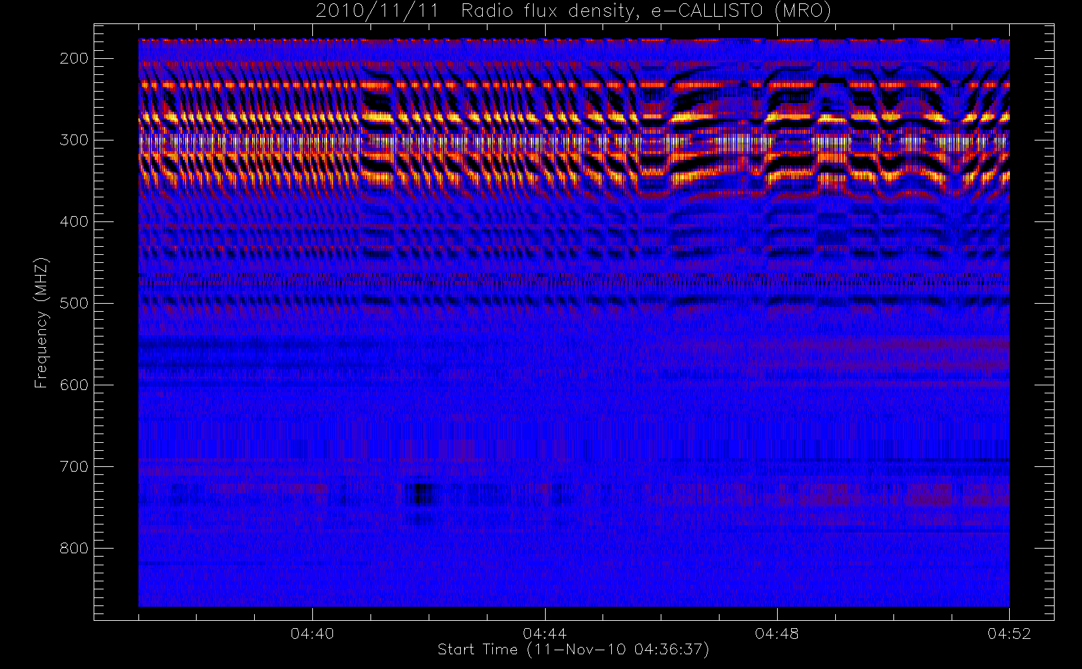1082x669 pixels.
Task: Click the 04:44 time tick label
Action: (545, 634)
